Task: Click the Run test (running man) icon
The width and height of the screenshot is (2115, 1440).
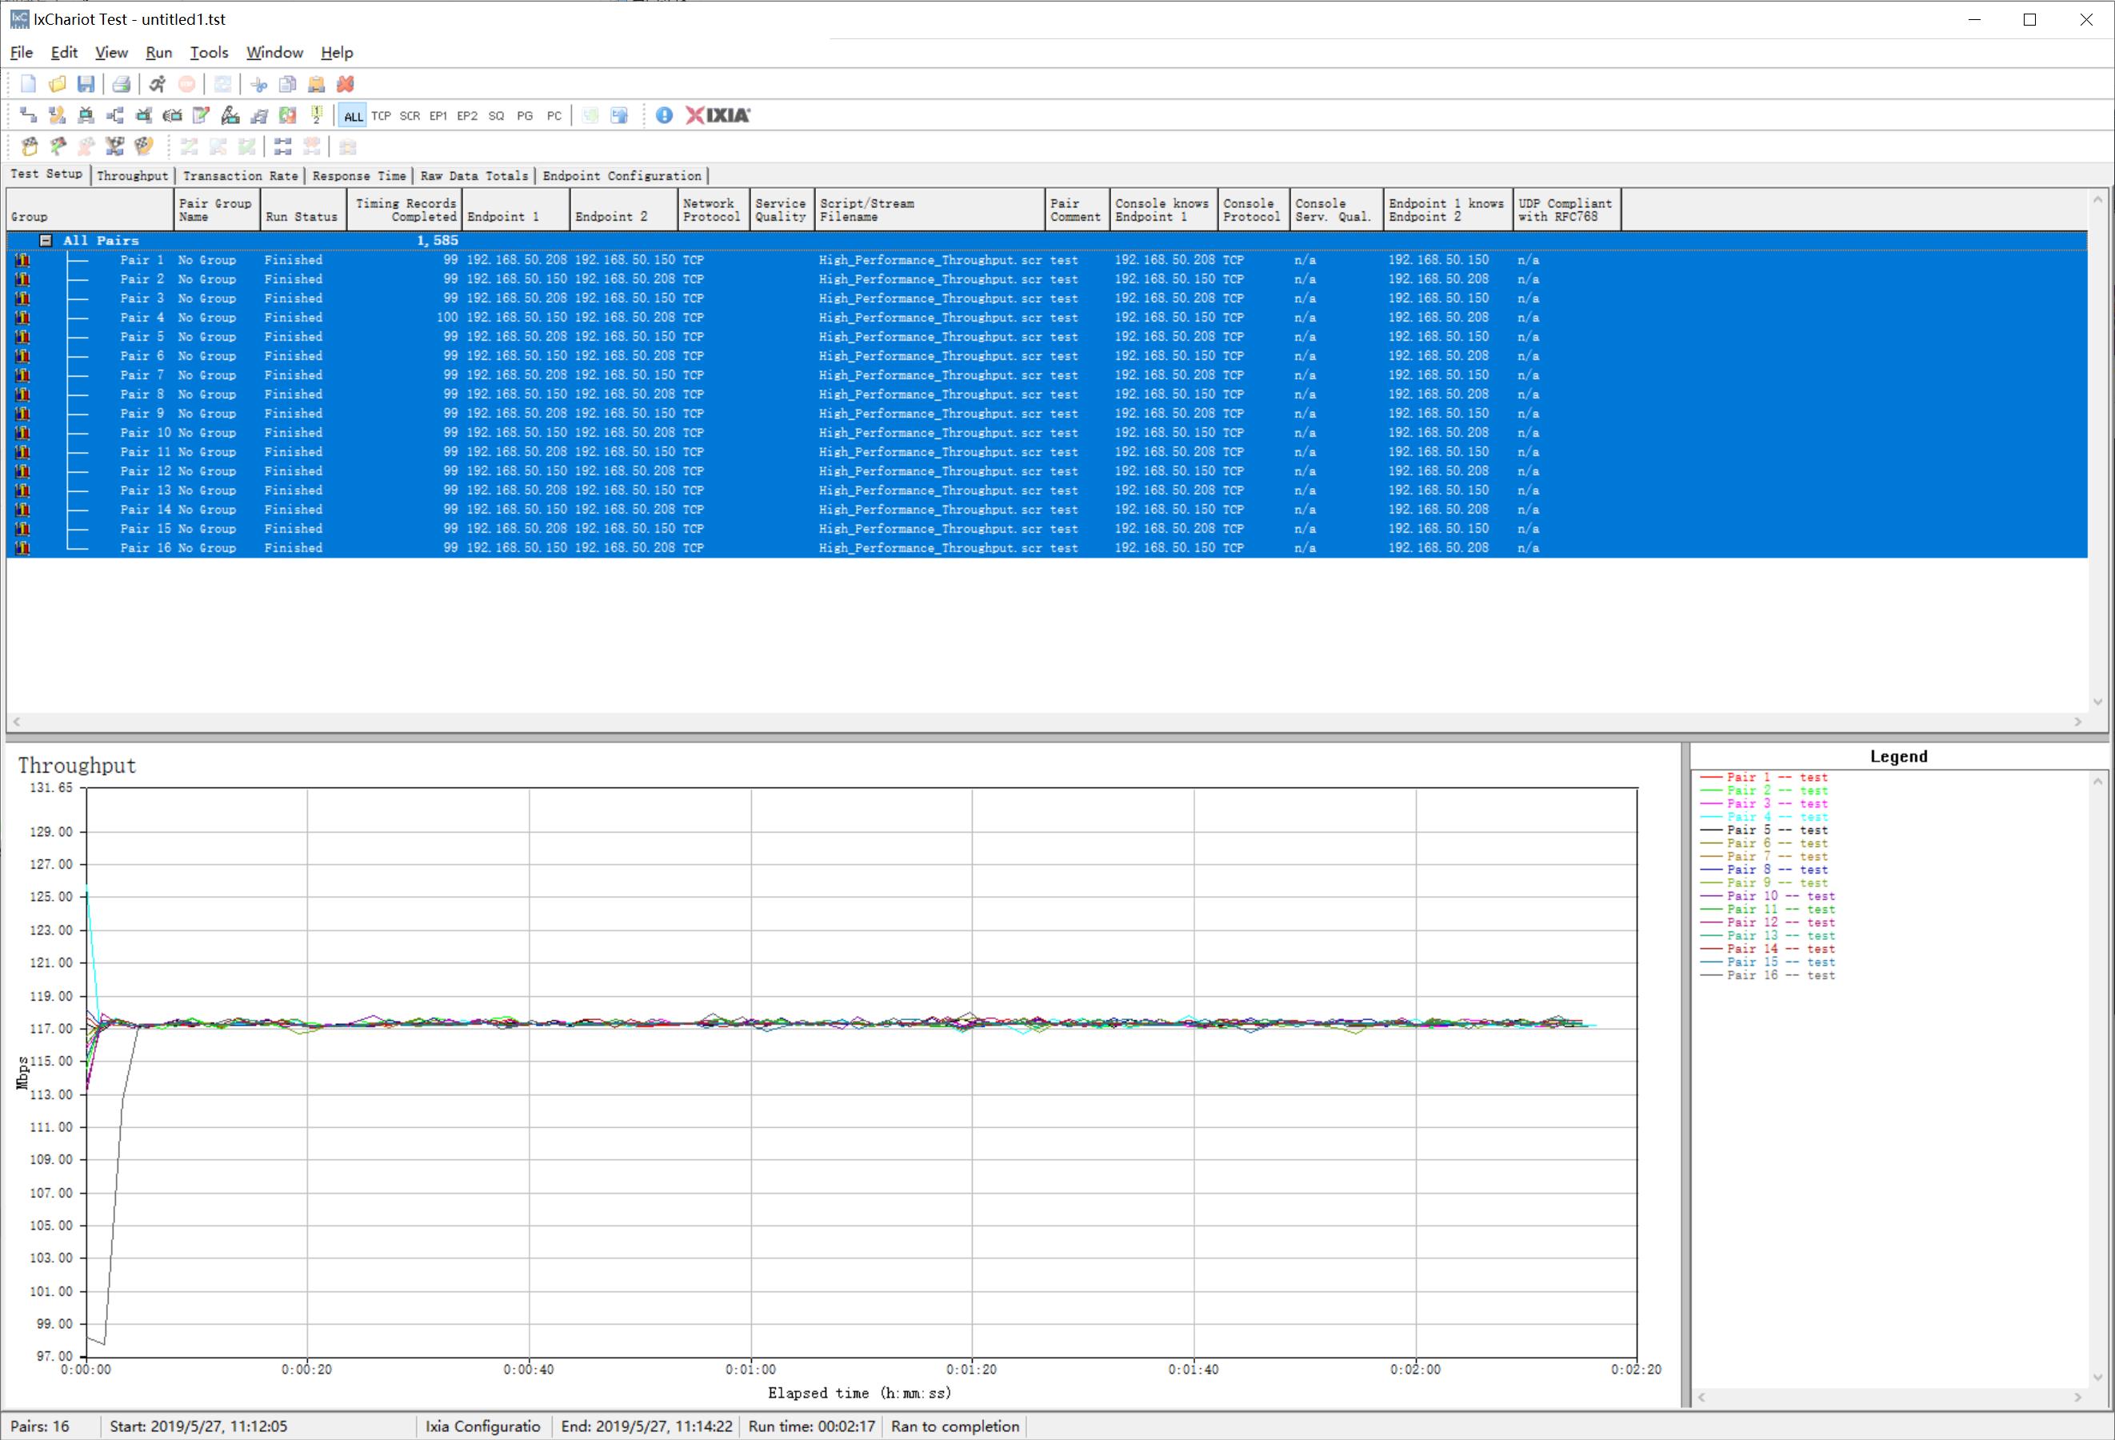Action: coord(158,85)
